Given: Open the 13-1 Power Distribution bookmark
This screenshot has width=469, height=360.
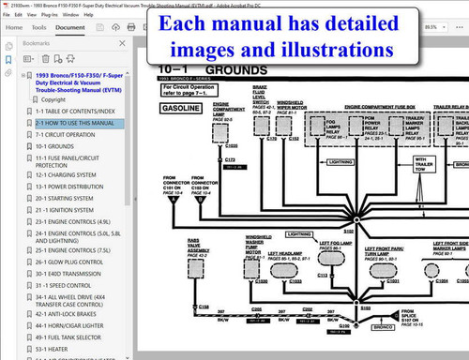Looking at the screenshot, I should (x=69, y=187).
